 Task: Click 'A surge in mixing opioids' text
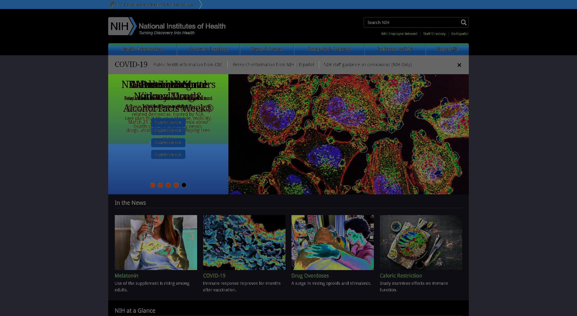click(x=331, y=283)
